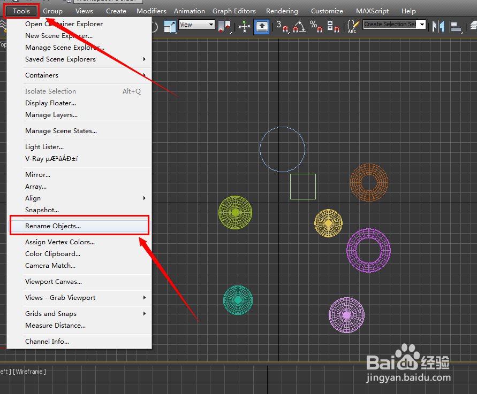Open the Animation menu
The image size is (477, 394).
point(189,11)
